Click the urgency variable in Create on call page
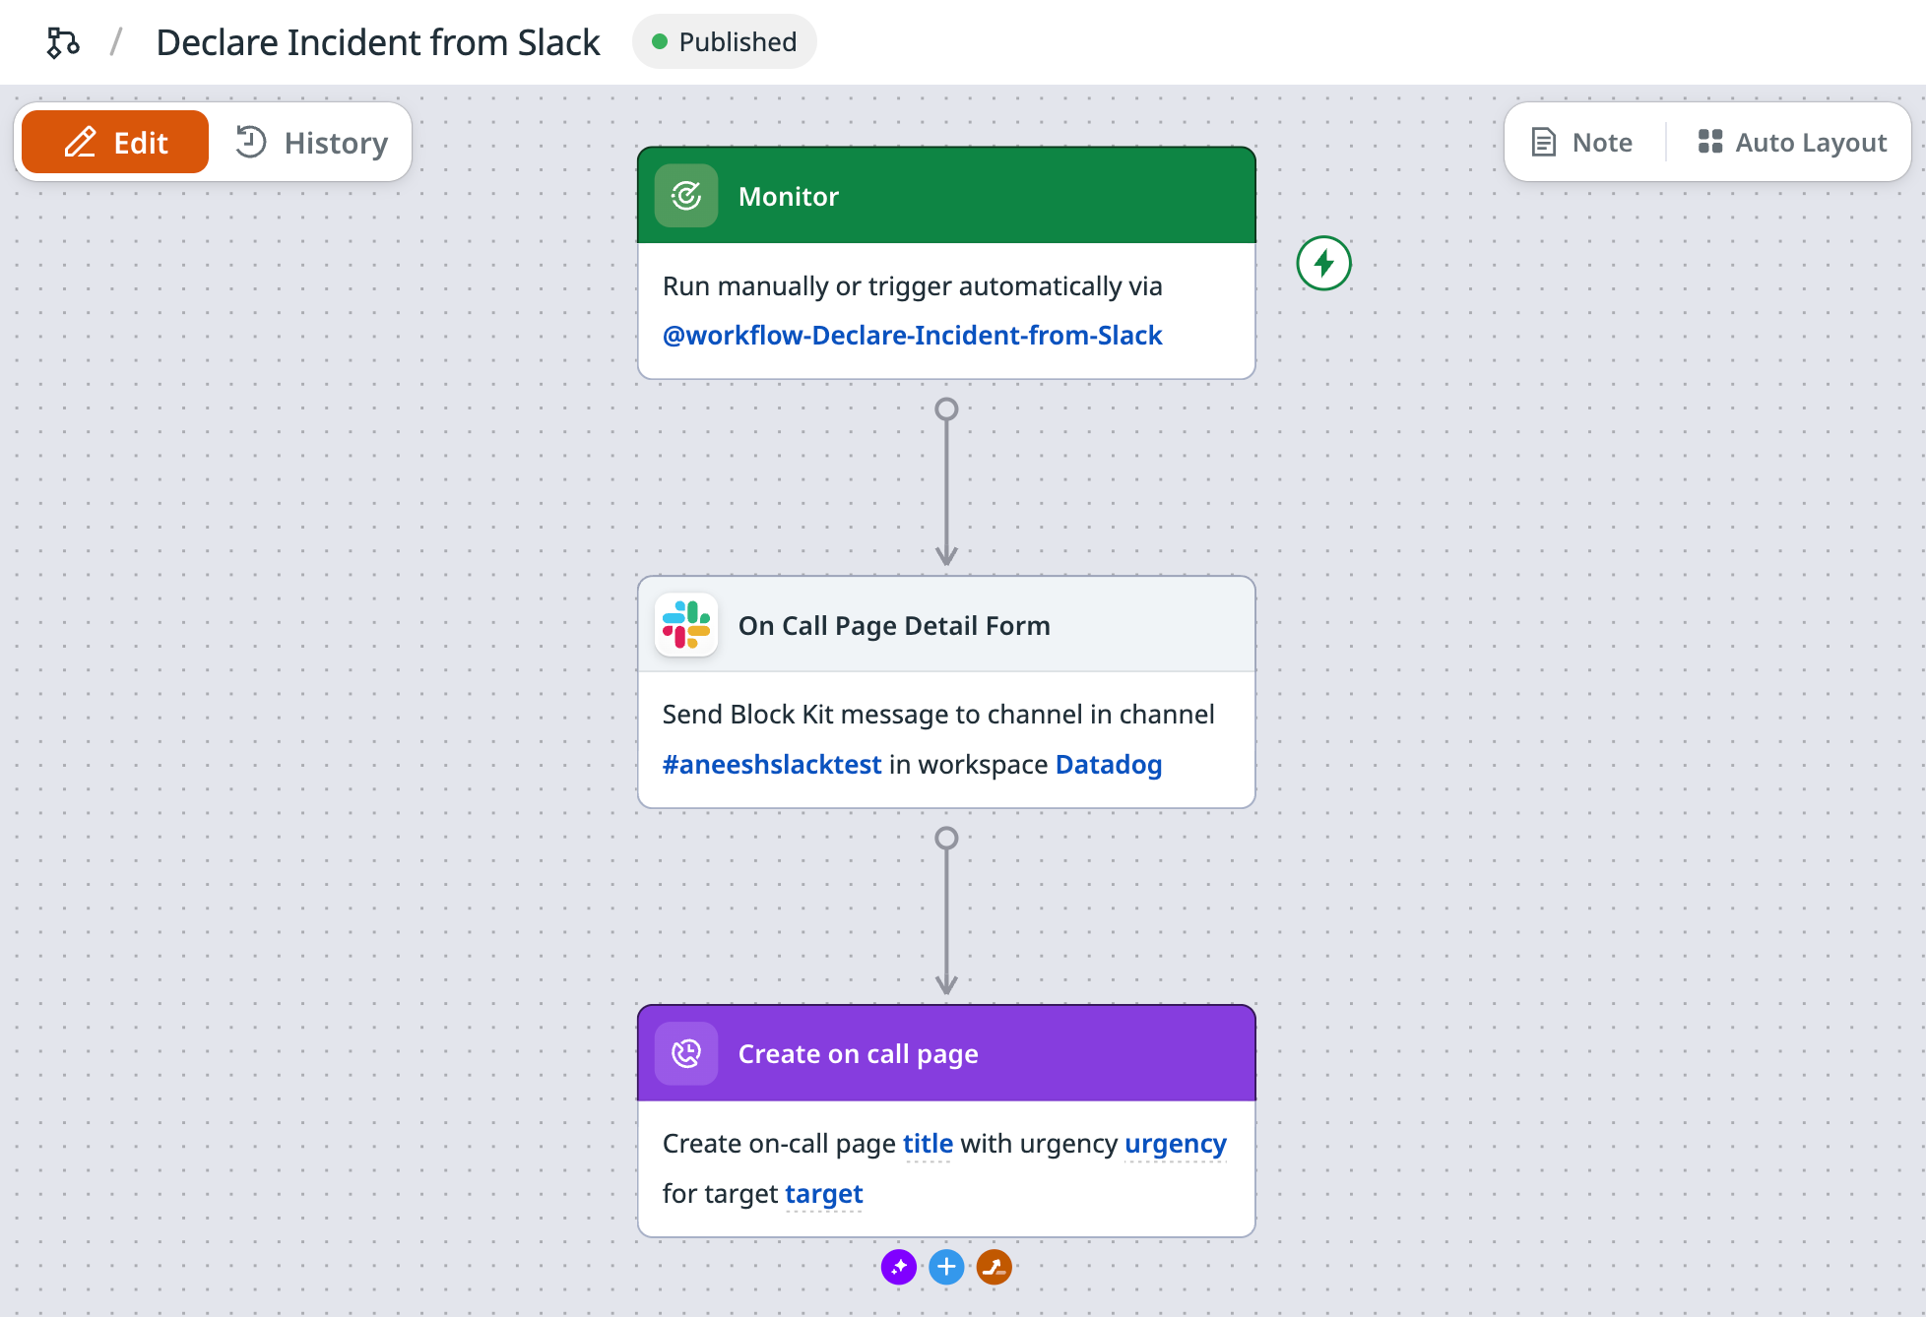 1175,1143
